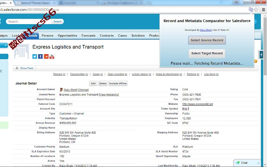Select the SLA value Platinum

(187, 147)
